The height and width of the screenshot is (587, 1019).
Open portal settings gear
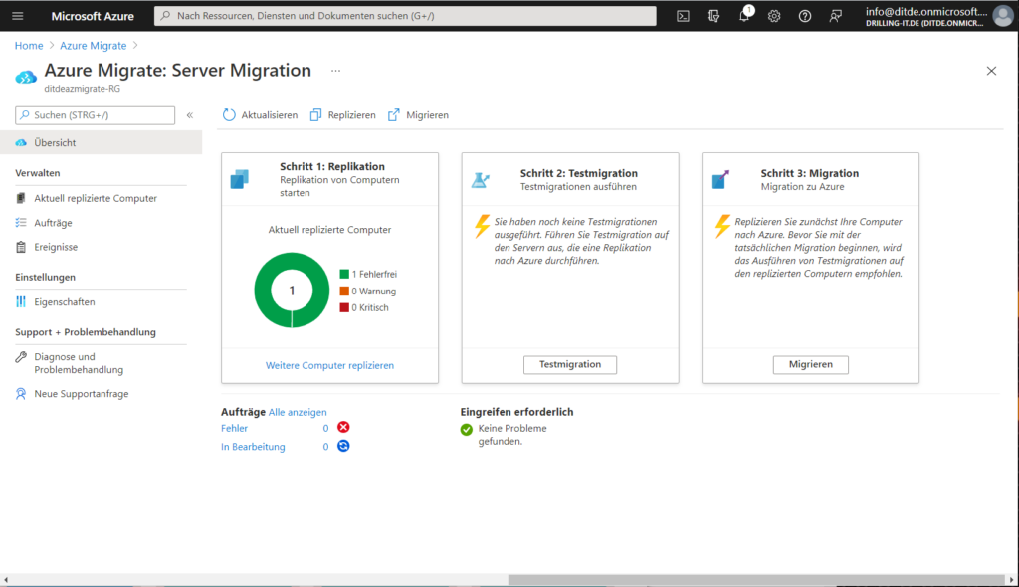(x=774, y=16)
